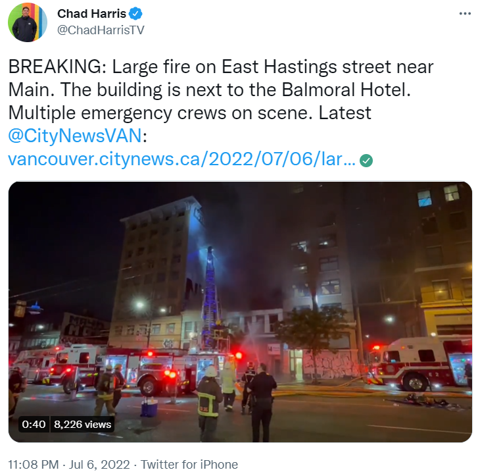Click the Chad Harris display name
This screenshot has width=478, height=472.
[91, 14]
